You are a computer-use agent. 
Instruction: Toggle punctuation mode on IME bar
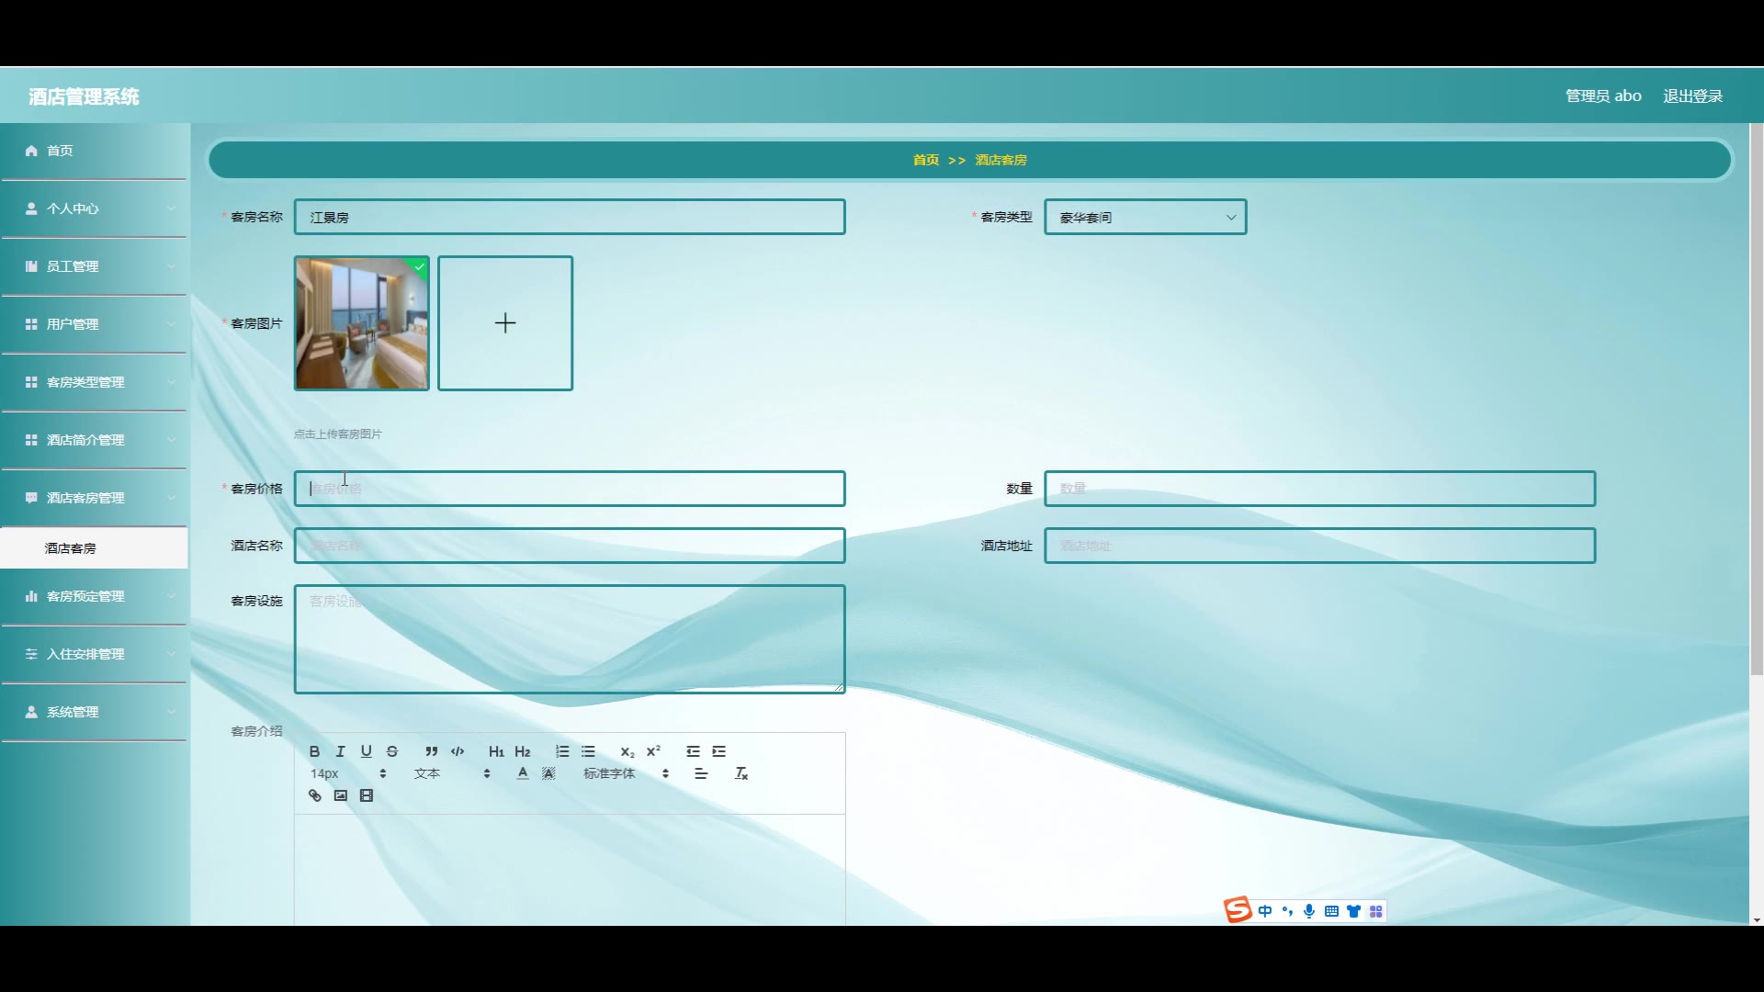pos(1287,911)
